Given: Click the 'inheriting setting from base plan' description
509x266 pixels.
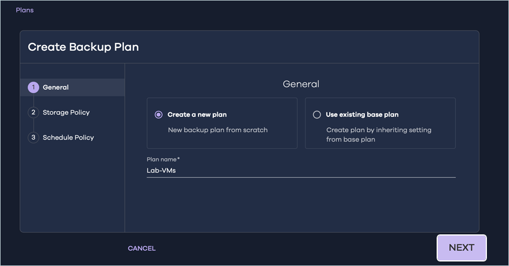Looking at the screenshot, I should tap(378, 134).
